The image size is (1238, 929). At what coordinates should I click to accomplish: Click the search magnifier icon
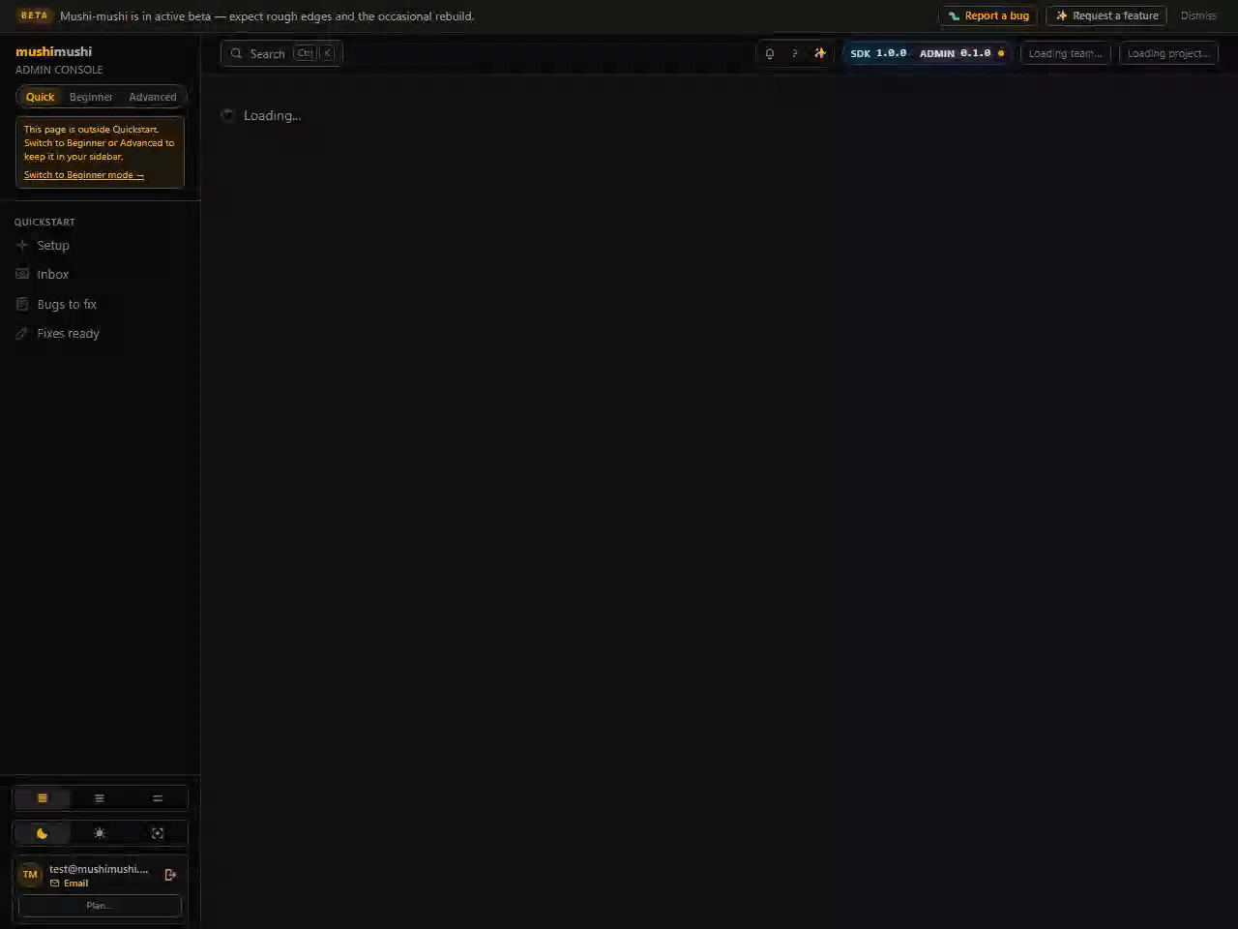coord(236,54)
